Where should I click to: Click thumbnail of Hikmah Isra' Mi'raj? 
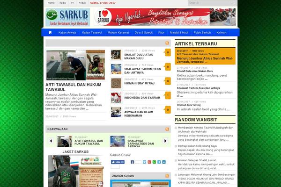tap(116, 83)
